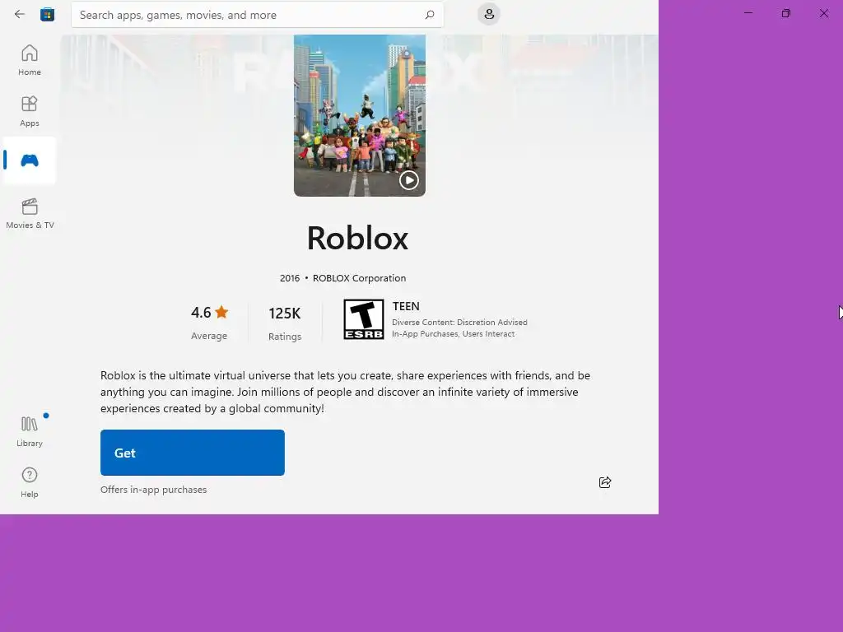The image size is (843, 632).
Task: Click the 2016 release year text
Action: [289, 278]
